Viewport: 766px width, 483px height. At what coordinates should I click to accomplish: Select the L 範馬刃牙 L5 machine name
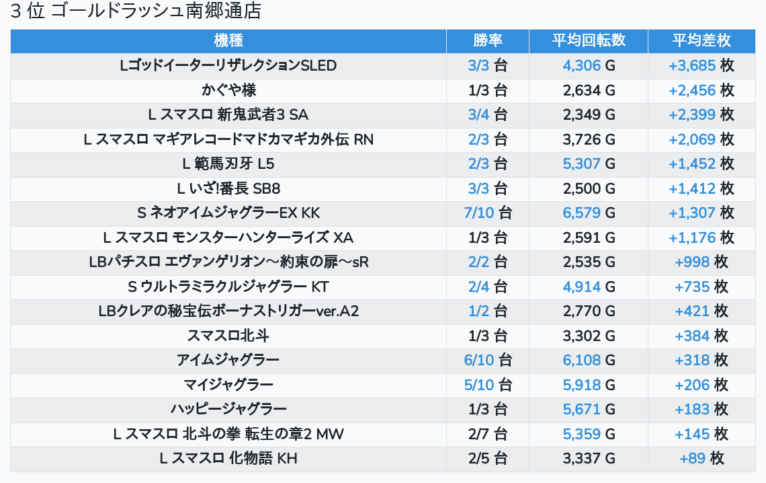click(228, 164)
